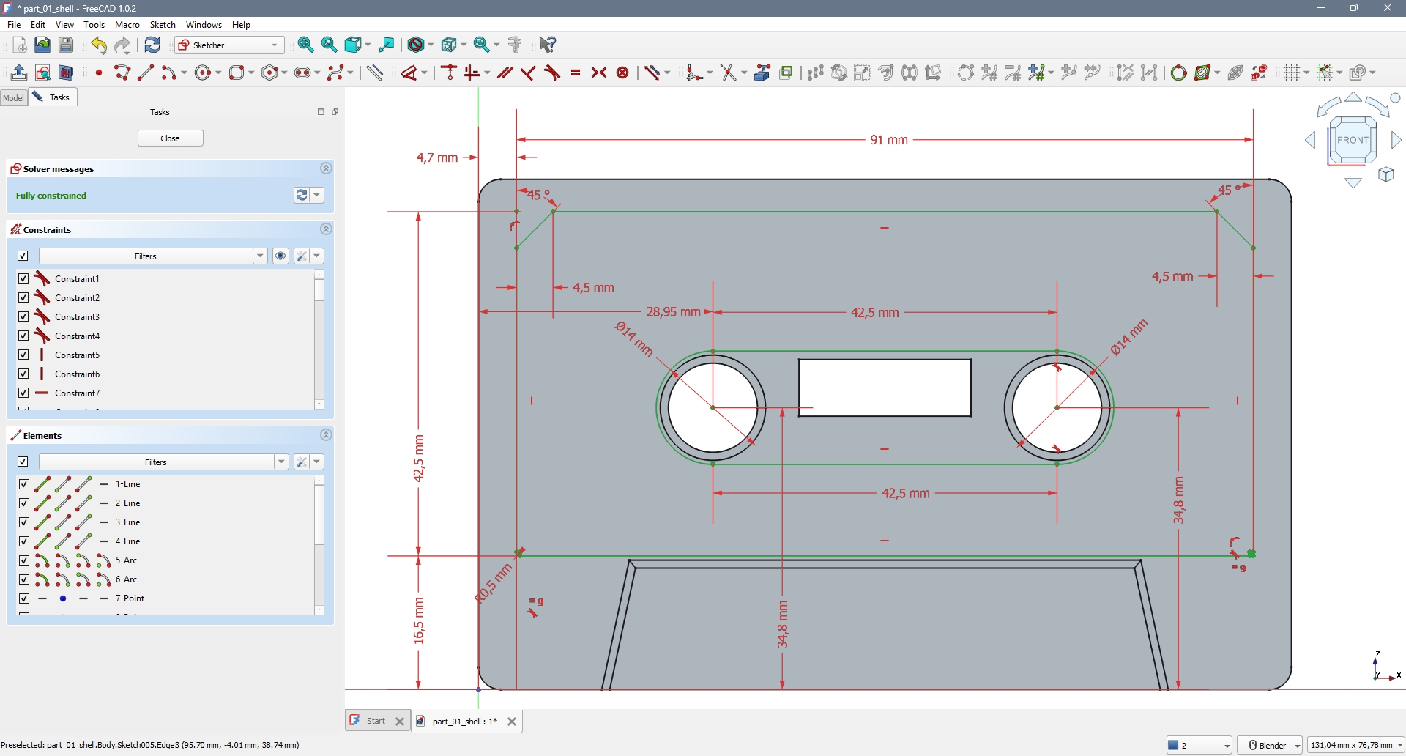Toggle the sketch grid icon
Image resolution: width=1406 pixels, height=756 pixels.
(x=1292, y=73)
